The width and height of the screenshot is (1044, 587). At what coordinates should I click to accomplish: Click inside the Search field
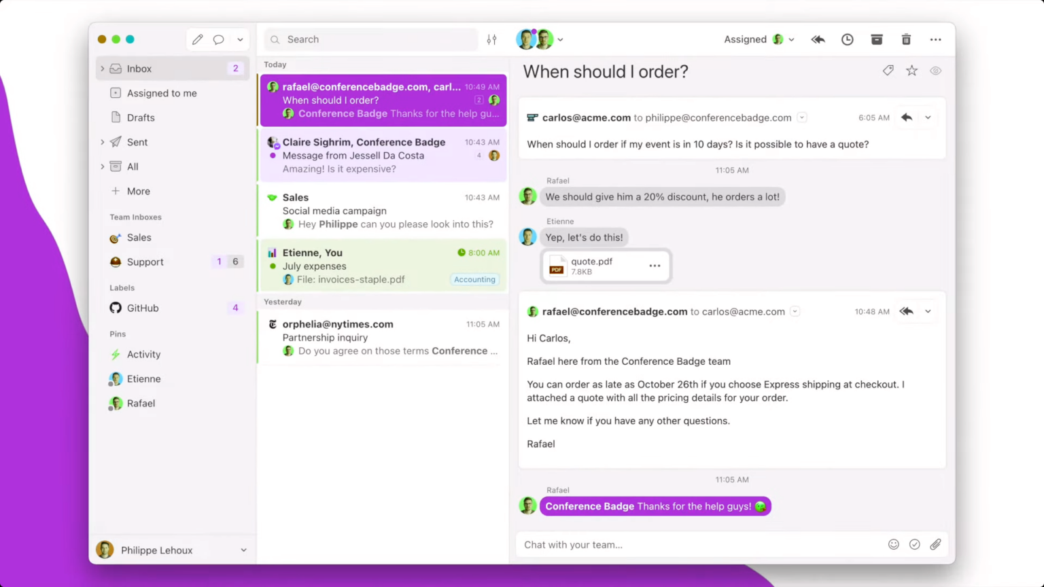coord(370,39)
